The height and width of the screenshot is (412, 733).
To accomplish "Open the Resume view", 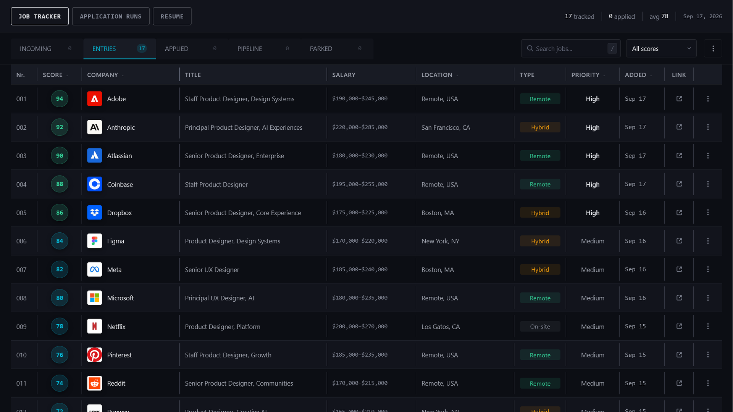I will [172, 16].
